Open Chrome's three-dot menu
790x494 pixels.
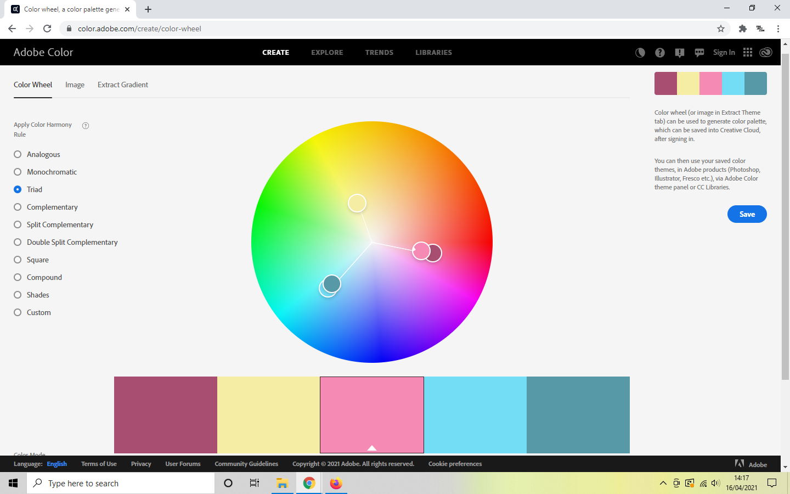click(778, 29)
